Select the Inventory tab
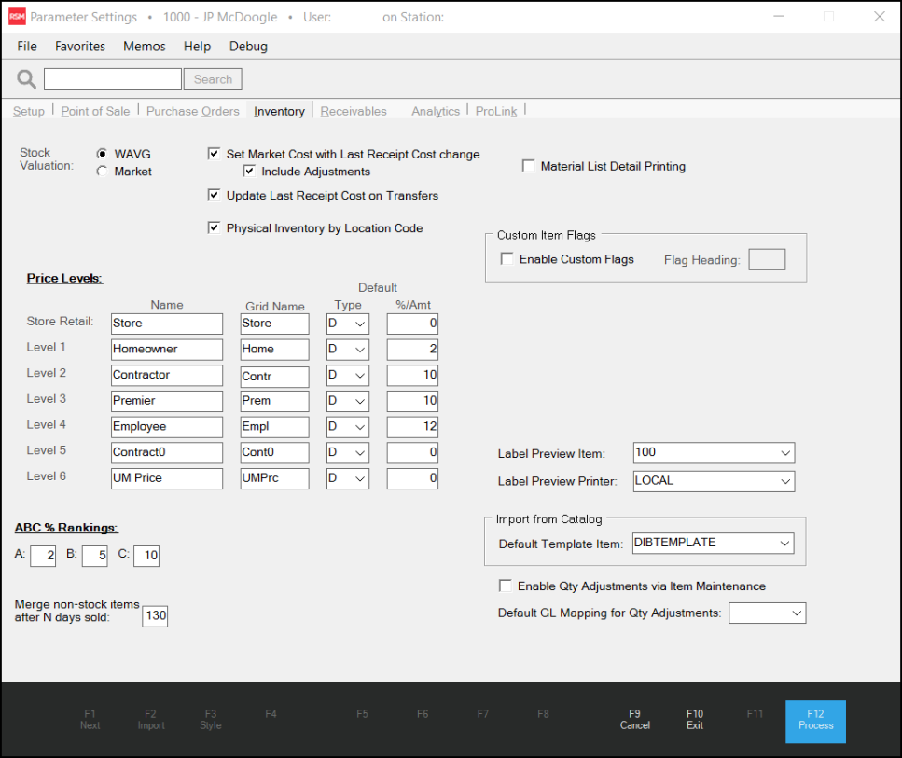902x758 pixels. (279, 111)
